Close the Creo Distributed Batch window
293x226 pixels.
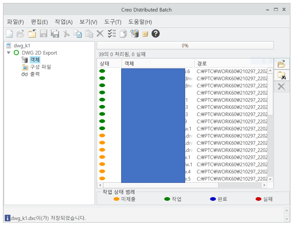coord(284,10)
